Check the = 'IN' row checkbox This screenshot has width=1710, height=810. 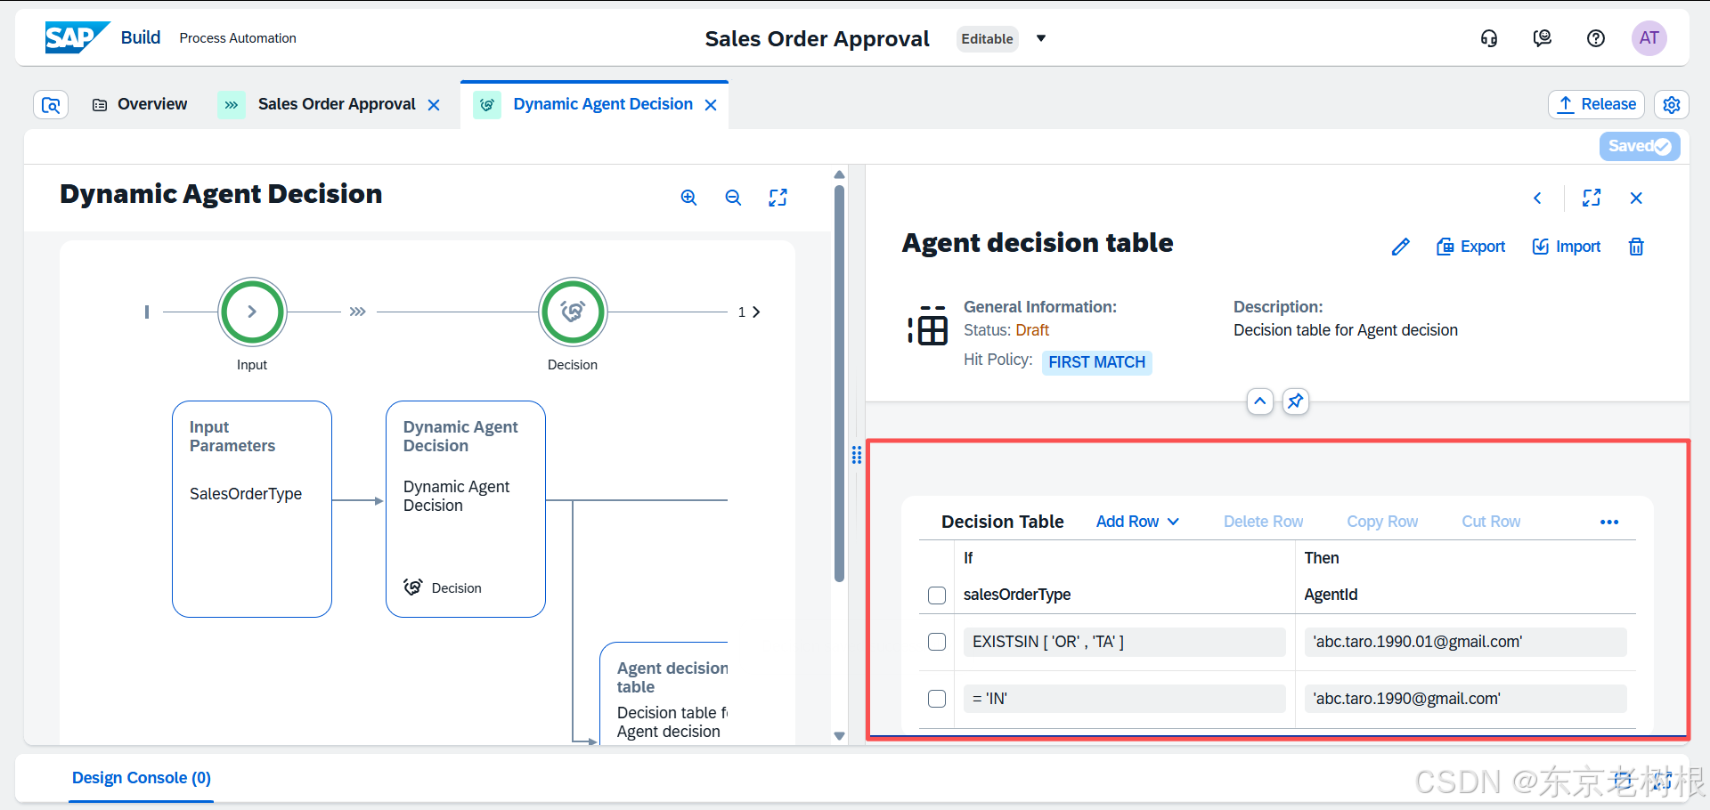pyautogui.click(x=937, y=699)
